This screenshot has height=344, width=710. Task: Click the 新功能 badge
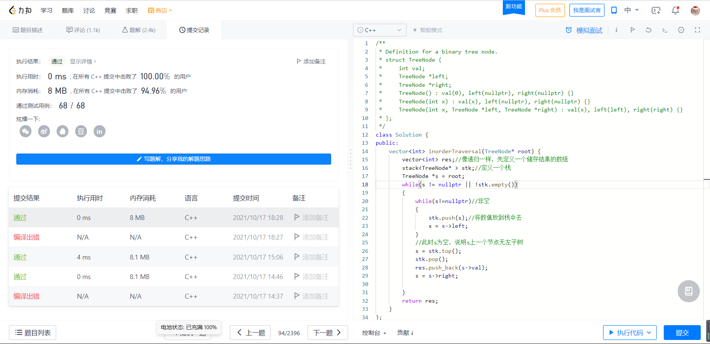[x=514, y=7]
